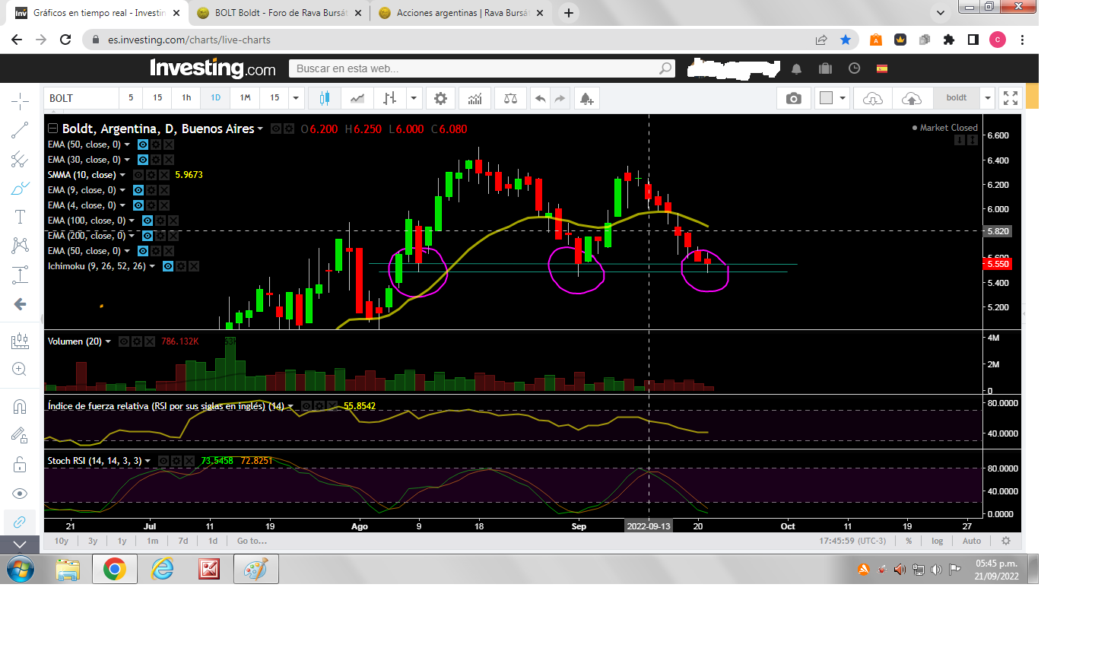Viewport: 1095px width, 651px height.
Task: Toggle visibility of Ichimoku indicator
Action: pyautogui.click(x=168, y=266)
